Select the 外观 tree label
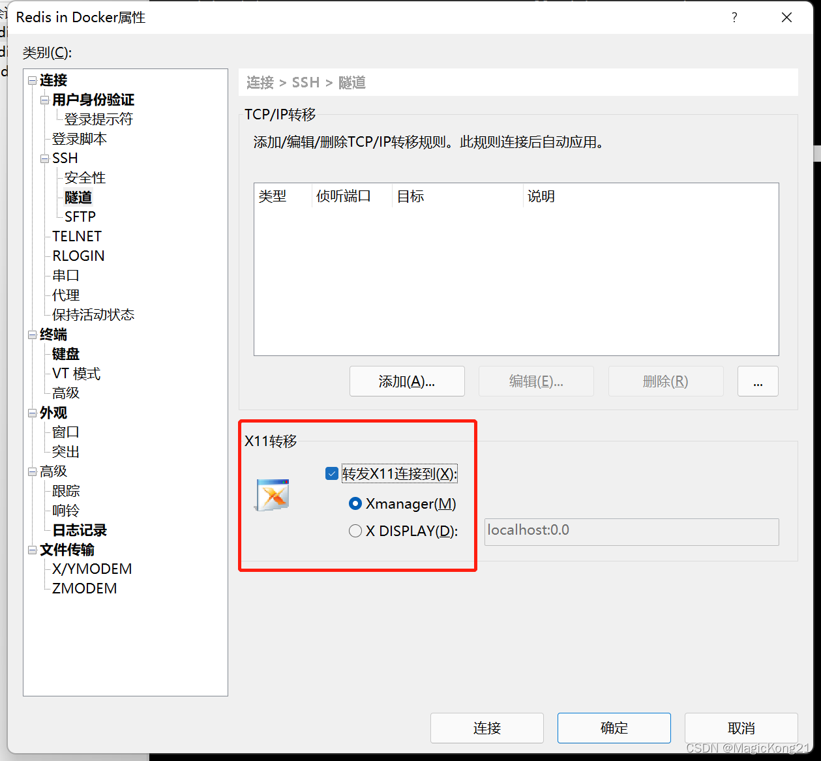The height and width of the screenshot is (761, 821). pos(53,413)
